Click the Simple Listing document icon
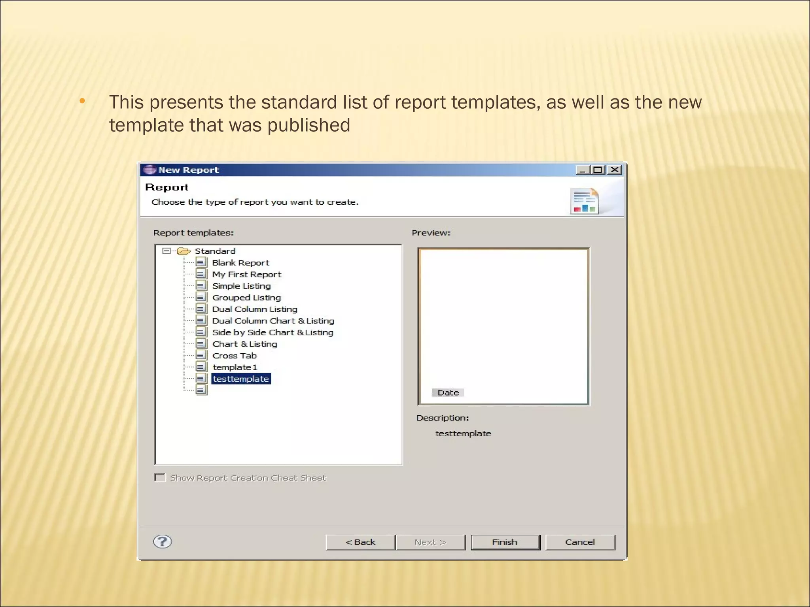 coord(201,286)
